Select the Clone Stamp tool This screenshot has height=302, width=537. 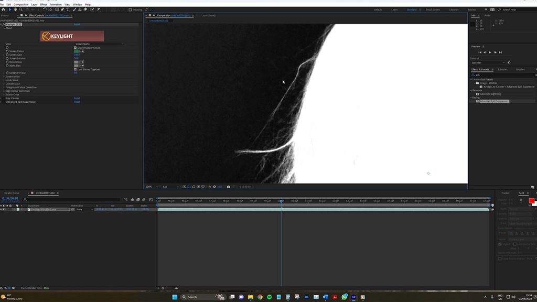pyautogui.click(x=80, y=9)
